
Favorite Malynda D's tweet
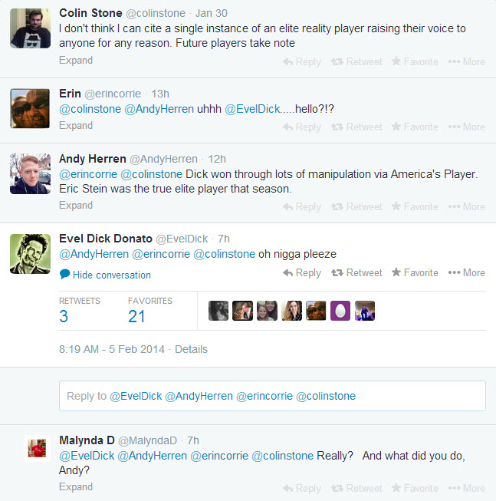415,488
